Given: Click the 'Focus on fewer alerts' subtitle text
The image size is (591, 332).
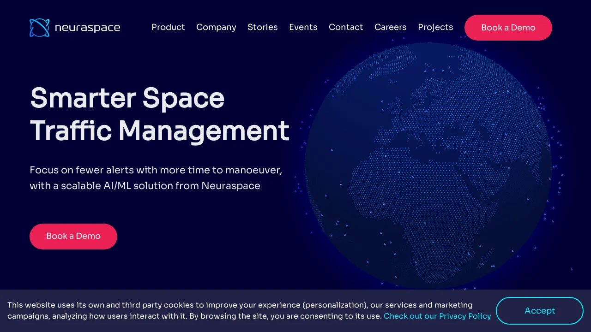Looking at the screenshot, I should [x=156, y=178].
